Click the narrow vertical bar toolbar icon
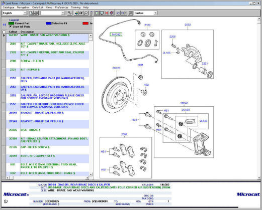 (92, 13)
